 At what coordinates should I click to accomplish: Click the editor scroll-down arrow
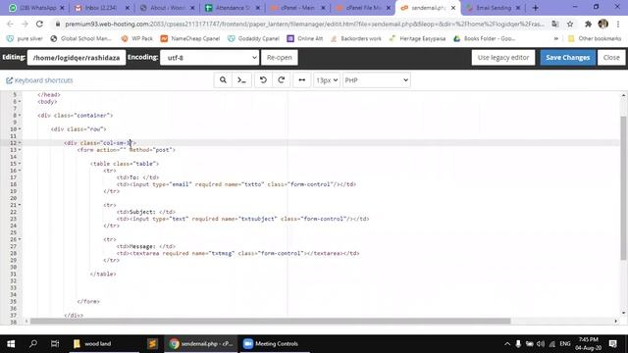pyautogui.click(x=623, y=314)
